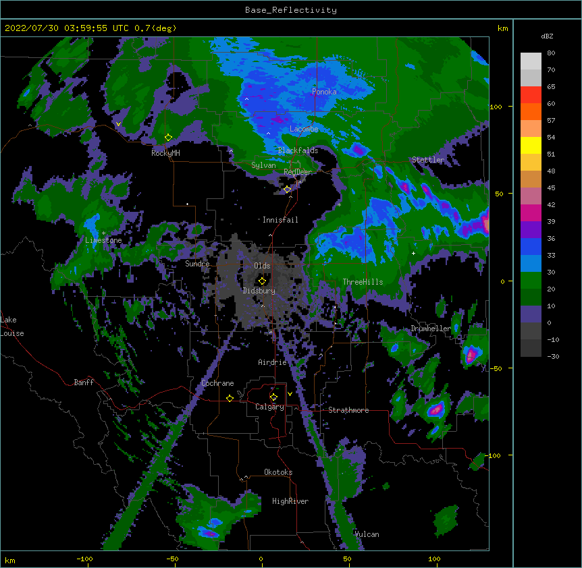Click the asterisk marker above Limestone
Viewport: 582px width, 568px height.
(103, 233)
